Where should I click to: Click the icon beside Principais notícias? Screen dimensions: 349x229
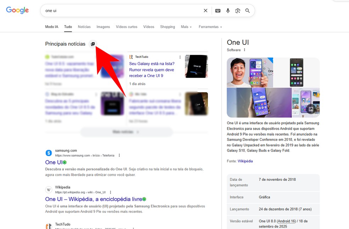coord(93,44)
